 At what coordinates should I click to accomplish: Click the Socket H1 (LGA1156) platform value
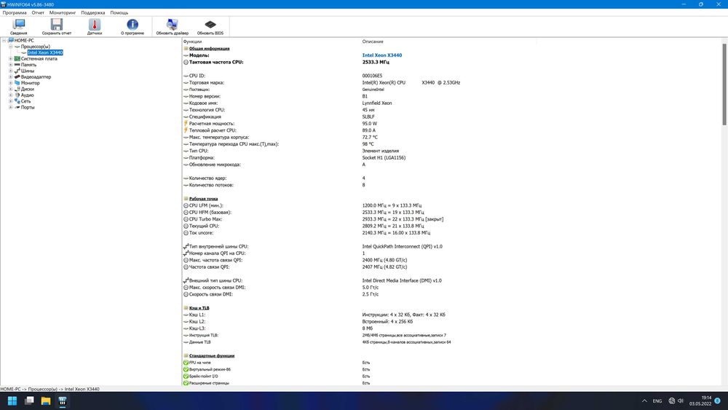click(x=384, y=158)
